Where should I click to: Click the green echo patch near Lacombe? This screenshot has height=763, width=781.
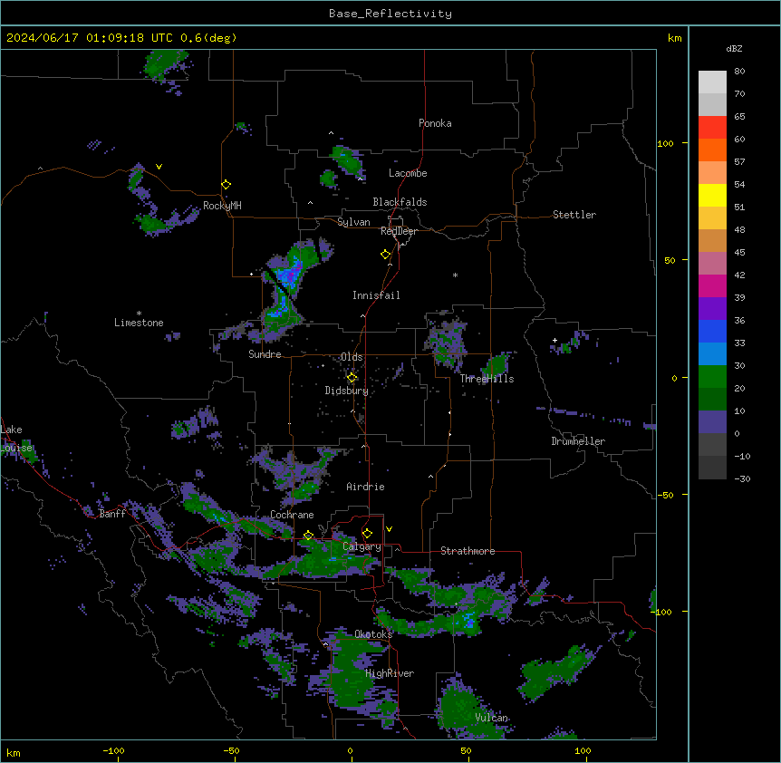(x=348, y=159)
